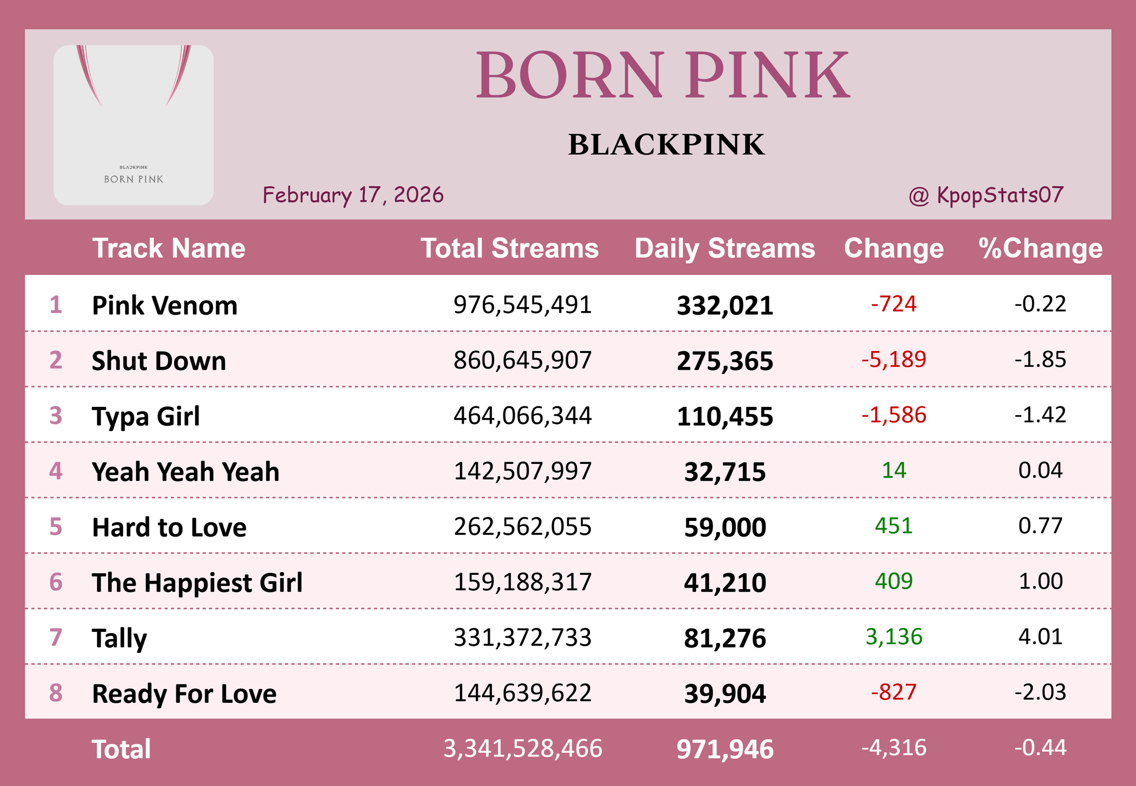Click the February 17, 2026 date
Image resolution: width=1136 pixels, height=786 pixels.
pyautogui.click(x=353, y=195)
